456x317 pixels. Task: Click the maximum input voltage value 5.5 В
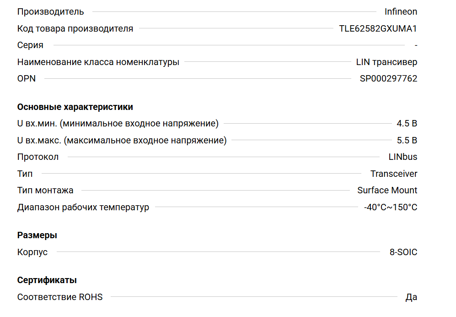(x=407, y=140)
